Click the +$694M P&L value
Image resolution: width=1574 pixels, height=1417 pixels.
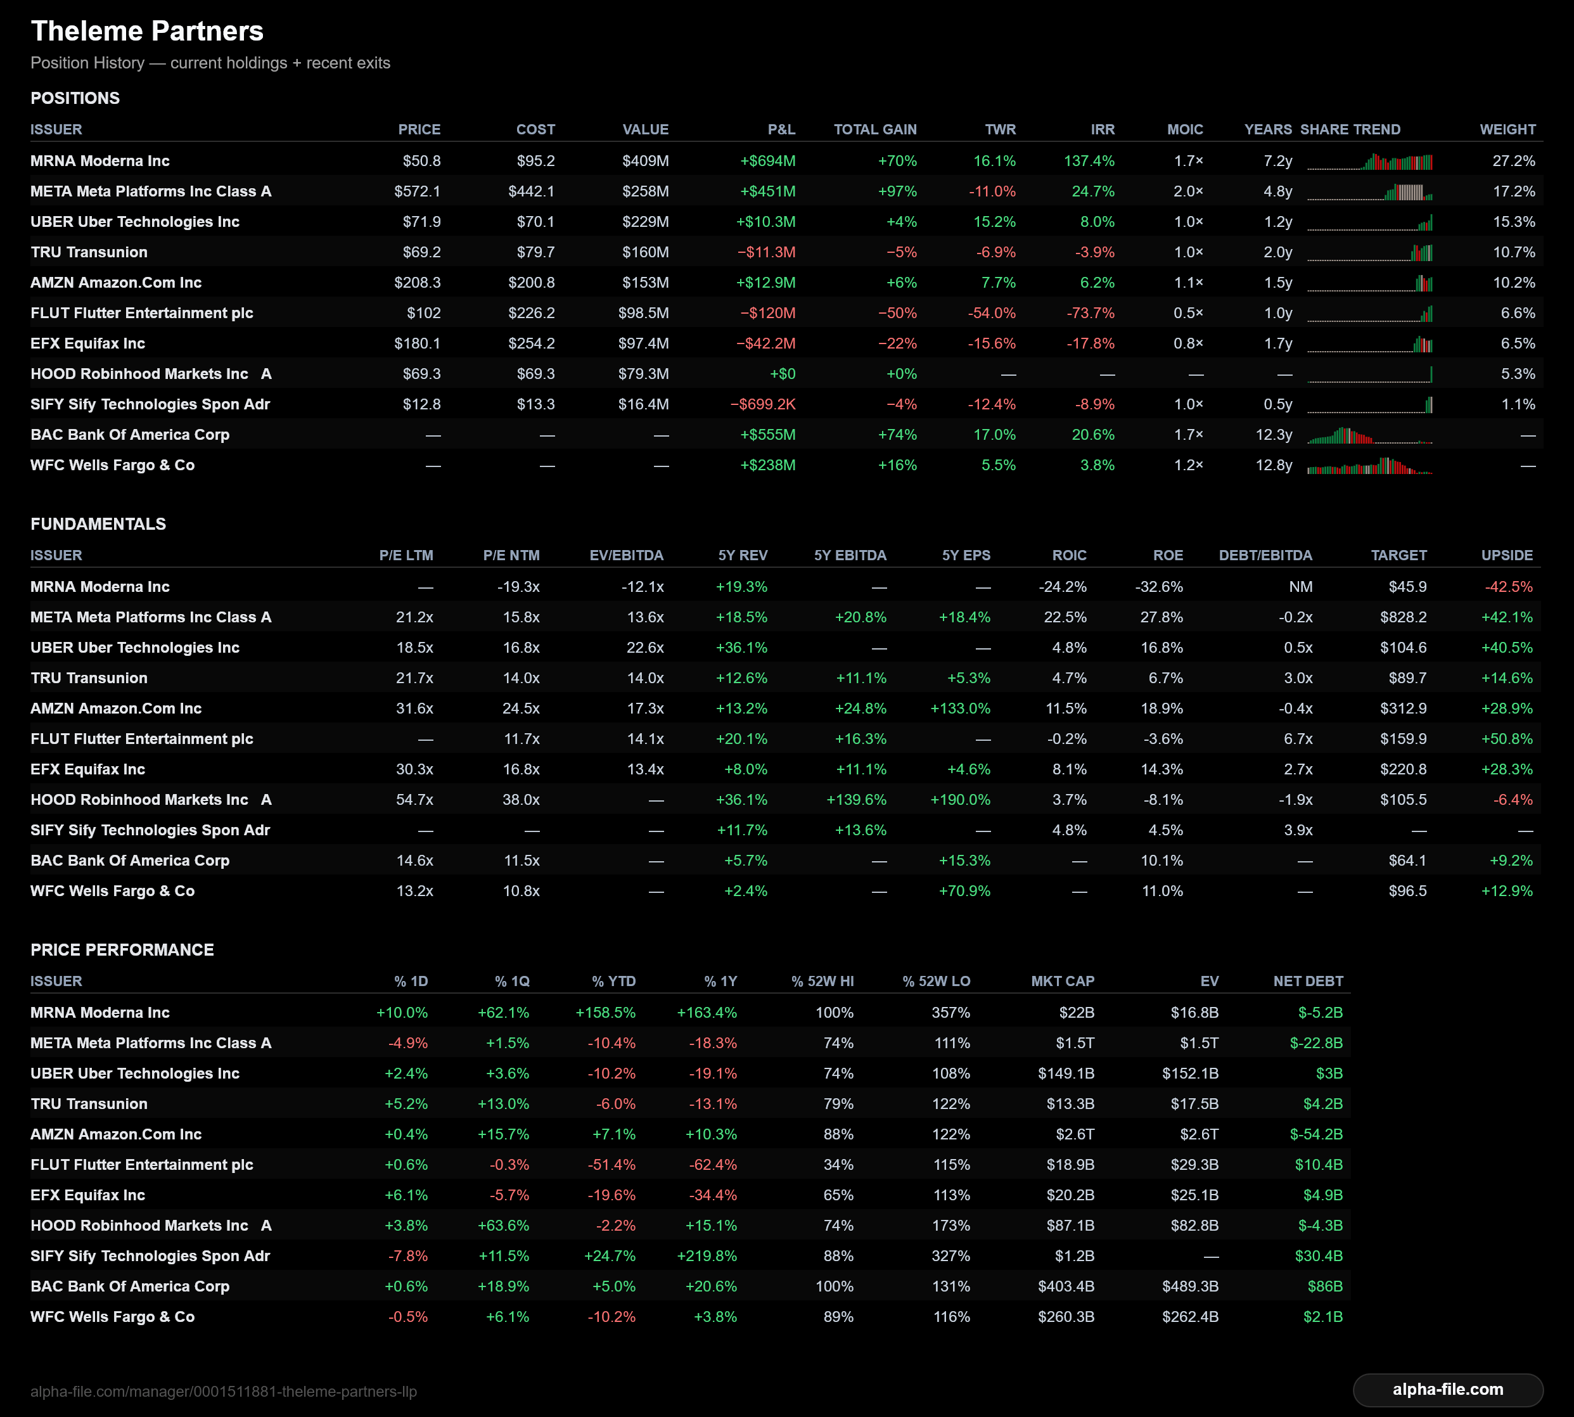click(767, 161)
